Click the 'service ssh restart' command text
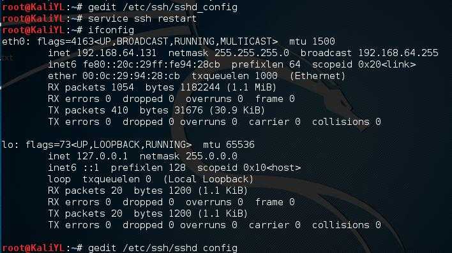Viewport: 452px width, 253px height. [142, 18]
